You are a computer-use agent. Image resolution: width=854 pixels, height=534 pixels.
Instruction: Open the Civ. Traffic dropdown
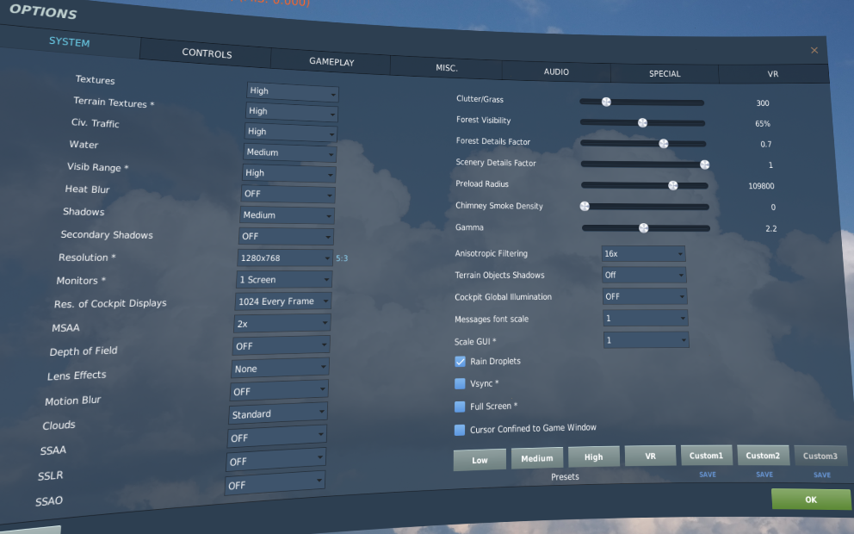290,133
